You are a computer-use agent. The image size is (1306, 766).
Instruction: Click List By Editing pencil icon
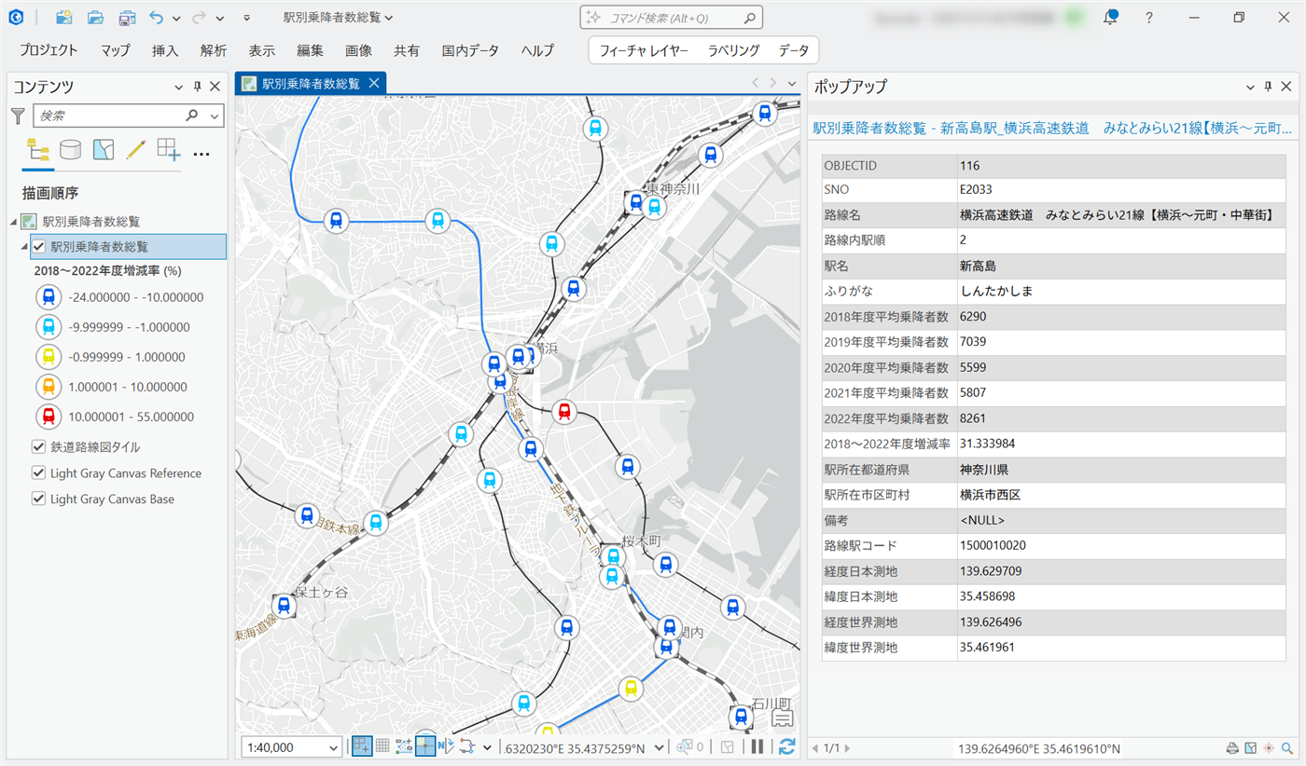pyautogui.click(x=136, y=150)
